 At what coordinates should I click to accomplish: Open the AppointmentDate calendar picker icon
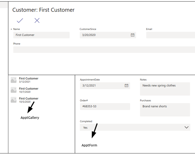click(127, 85)
